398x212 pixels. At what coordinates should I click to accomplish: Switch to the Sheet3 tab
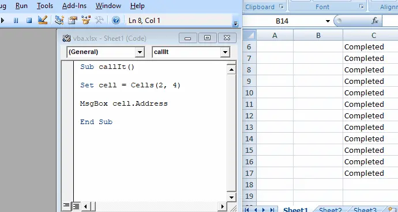[x=365, y=210]
